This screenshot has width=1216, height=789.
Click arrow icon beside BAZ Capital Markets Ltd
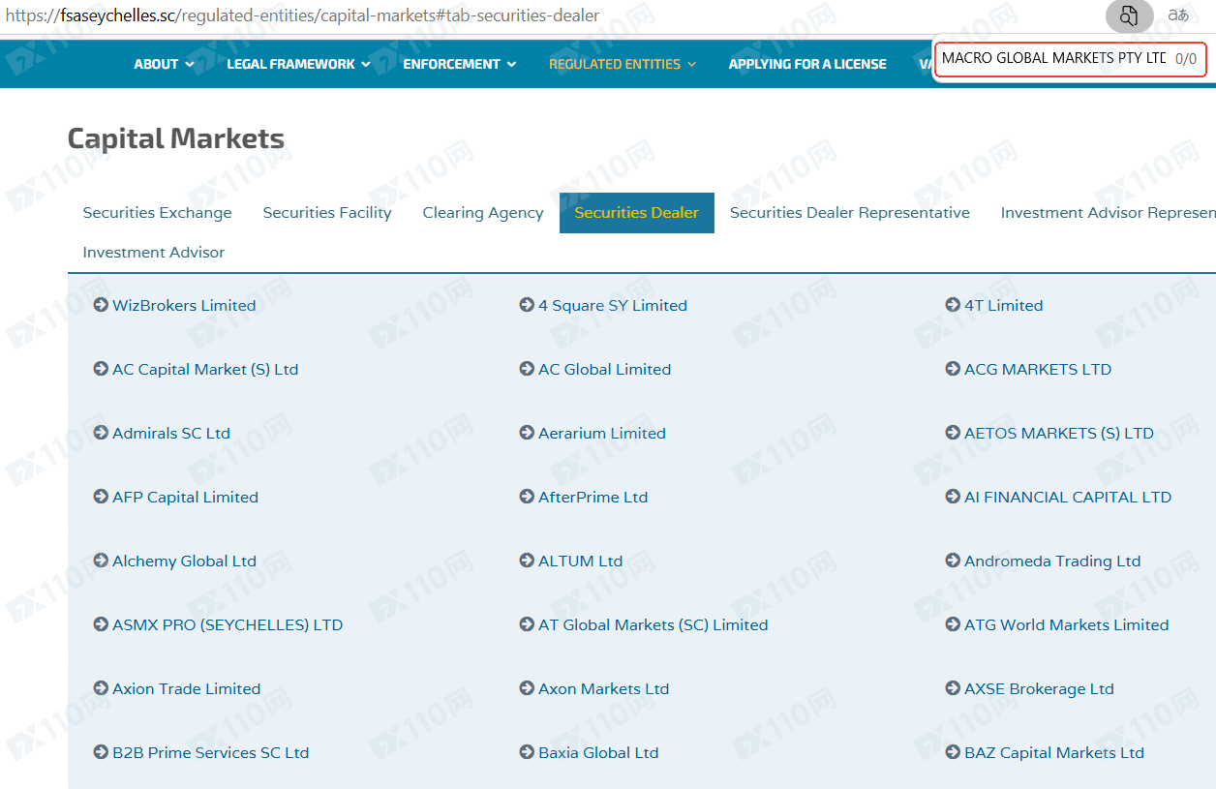[x=953, y=752]
